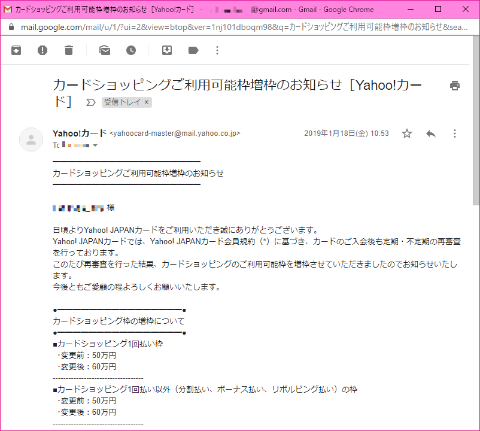Click sender name Yahoo!カード
The image size is (480, 431).
[x=80, y=133]
